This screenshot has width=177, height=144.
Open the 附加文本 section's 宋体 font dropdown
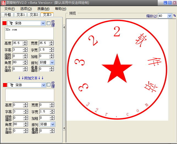coord(43,85)
